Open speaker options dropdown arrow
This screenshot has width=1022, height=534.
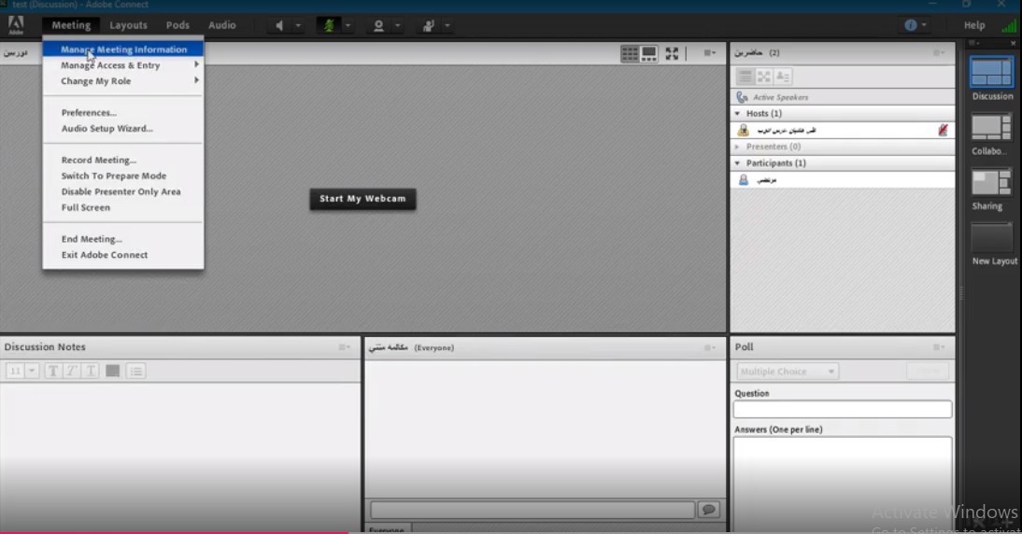tap(298, 25)
